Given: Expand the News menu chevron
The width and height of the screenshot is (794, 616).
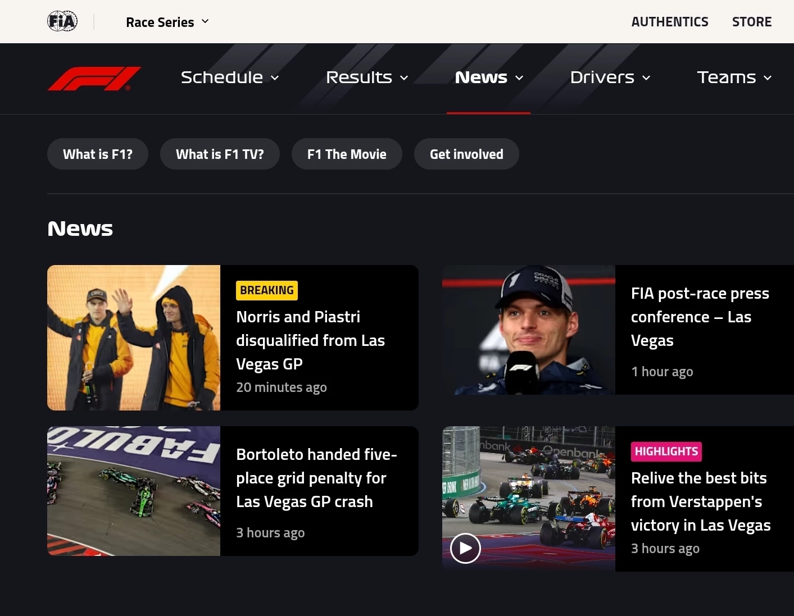Looking at the screenshot, I should tap(519, 78).
